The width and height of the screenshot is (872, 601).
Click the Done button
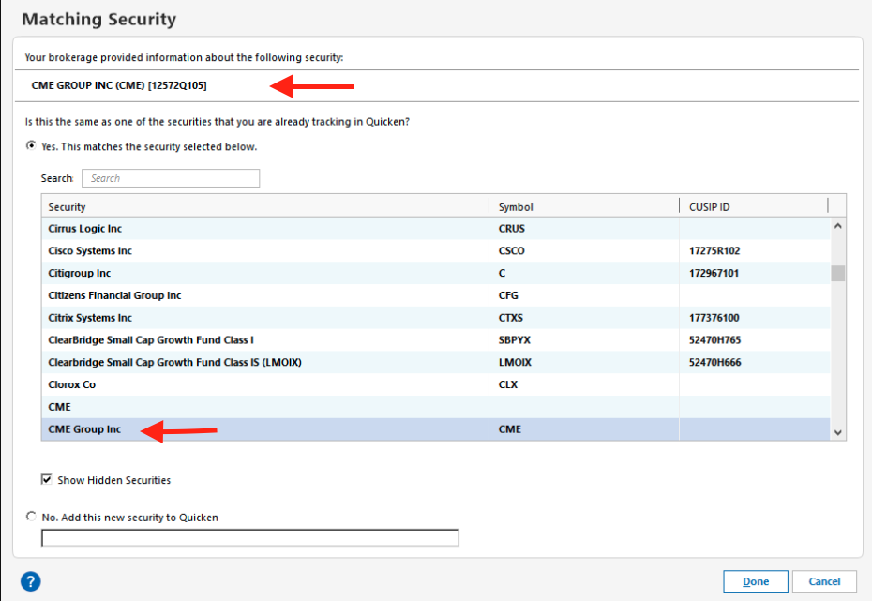(755, 581)
